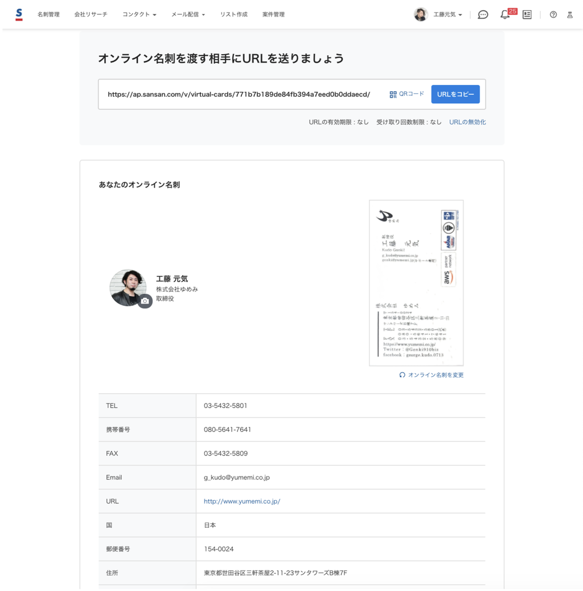
Task: Click the news list icon in header
Action: click(527, 15)
